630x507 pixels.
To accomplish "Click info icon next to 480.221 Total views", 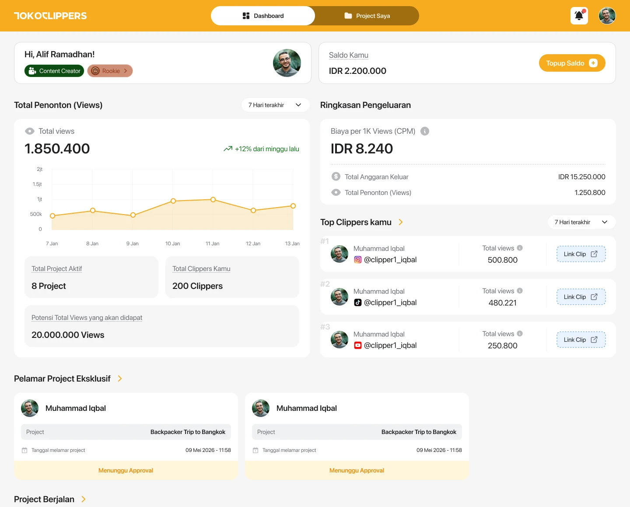I will click(x=520, y=291).
